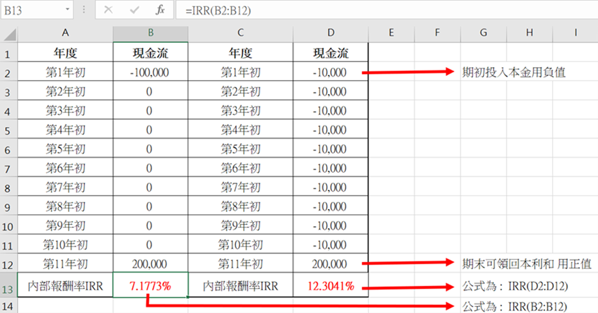Click the Name Box showing B13

pos(37,10)
